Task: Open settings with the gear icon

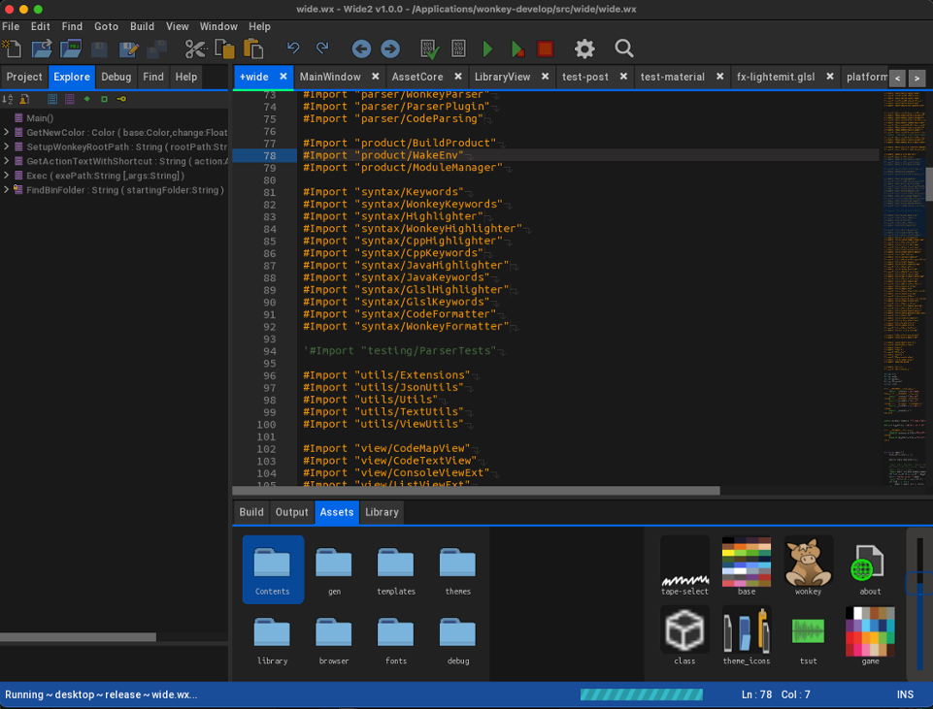Action: coord(583,48)
